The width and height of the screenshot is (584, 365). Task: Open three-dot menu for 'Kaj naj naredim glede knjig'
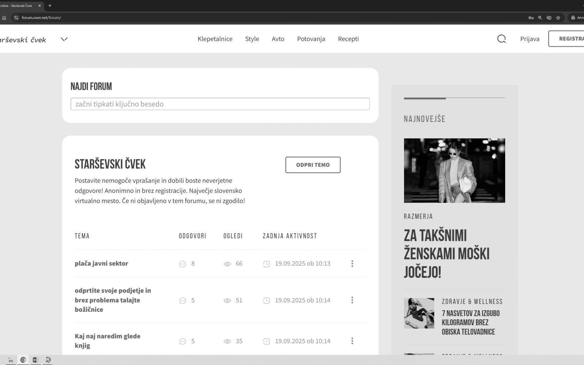point(352,341)
